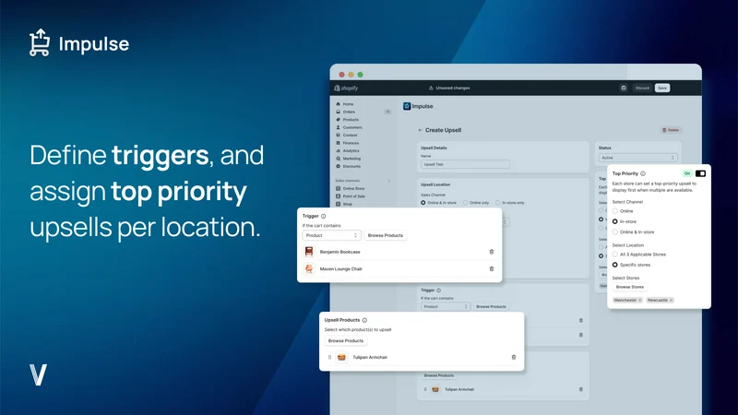
Task: Remove the Manchester store tag
Action: 640,301
